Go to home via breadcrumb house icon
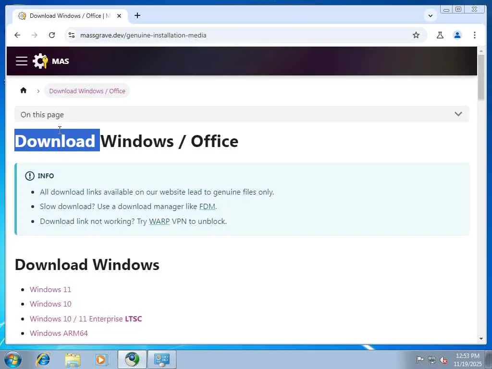The image size is (492, 369). [x=24, y=91]
